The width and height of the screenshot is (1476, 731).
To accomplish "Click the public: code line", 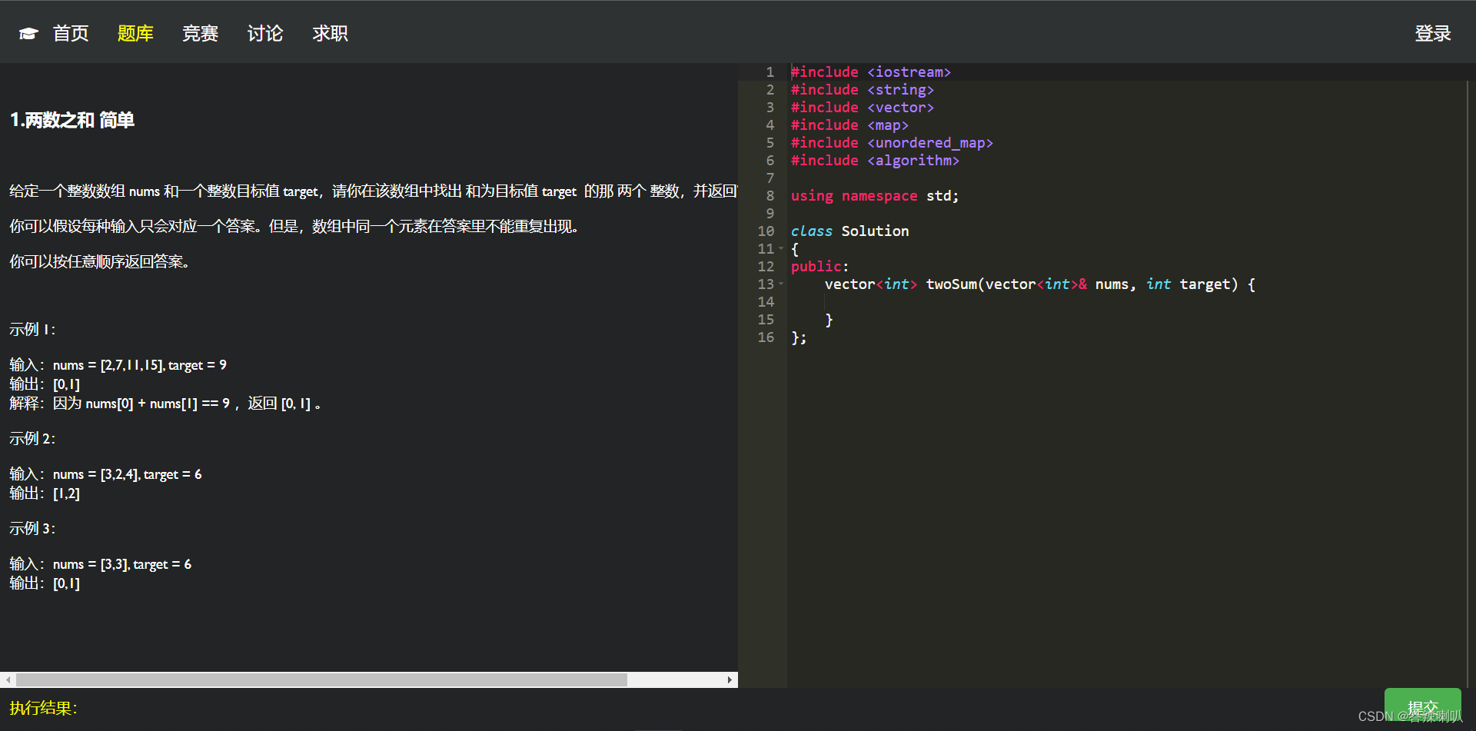I will click(x=819, y=266).
